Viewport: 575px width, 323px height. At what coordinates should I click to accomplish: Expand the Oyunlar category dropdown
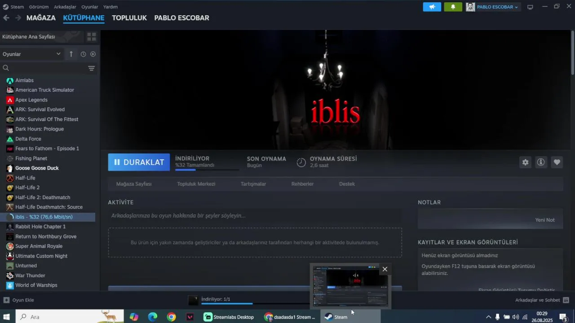[31, 54]
